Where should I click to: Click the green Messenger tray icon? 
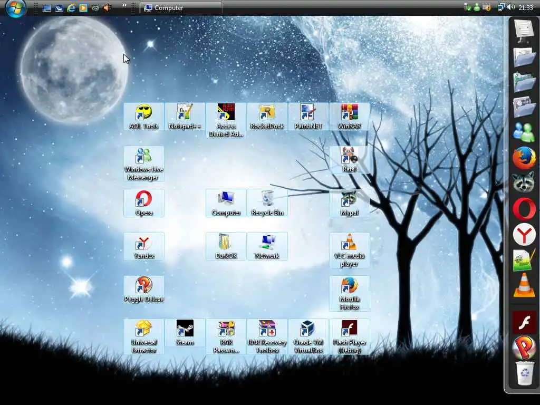[477, 7]
